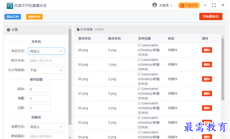Expand the 未登录 login dropdown

(x=165, y=5)
